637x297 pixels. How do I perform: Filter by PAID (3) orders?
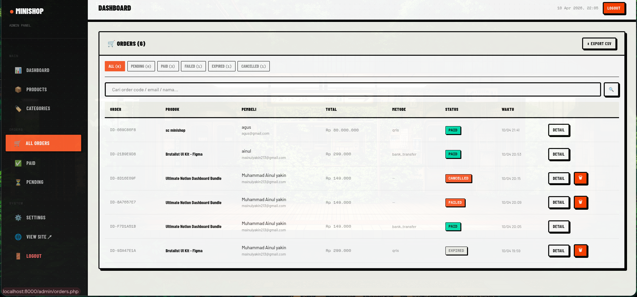coord(168,66)
